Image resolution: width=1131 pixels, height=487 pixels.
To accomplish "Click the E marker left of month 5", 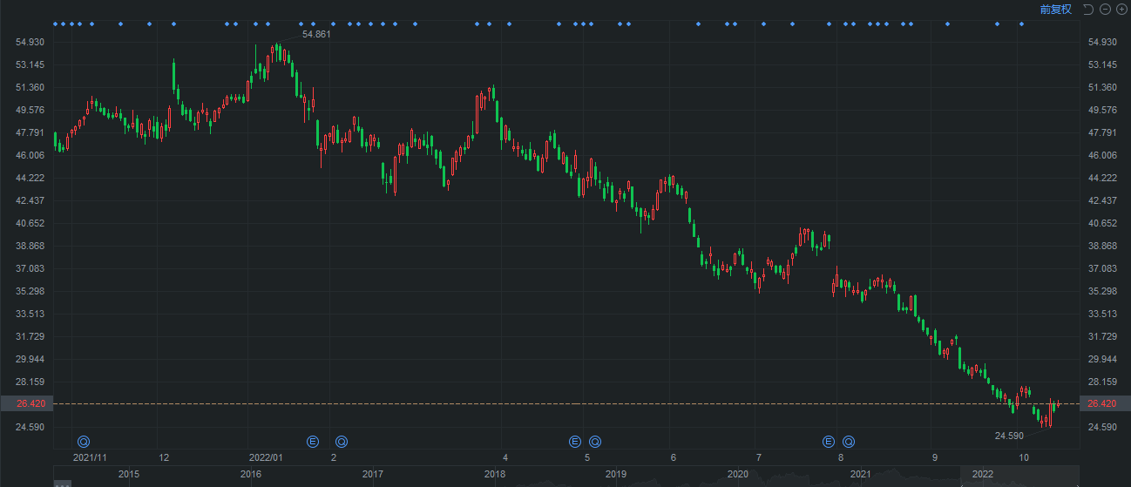I will click(575, 442).
